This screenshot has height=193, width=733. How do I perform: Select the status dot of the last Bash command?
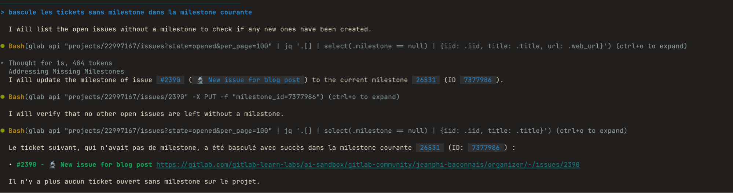3,130
